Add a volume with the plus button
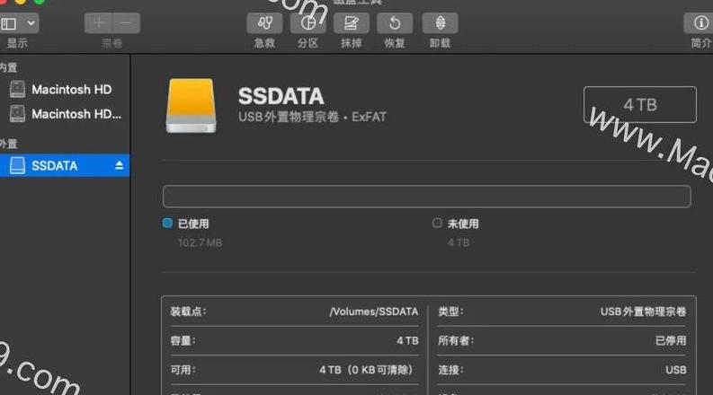 tap(99, 22)
